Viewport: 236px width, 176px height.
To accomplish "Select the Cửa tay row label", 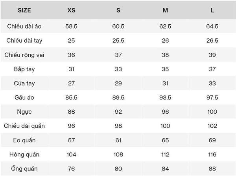I will (24, 83).
